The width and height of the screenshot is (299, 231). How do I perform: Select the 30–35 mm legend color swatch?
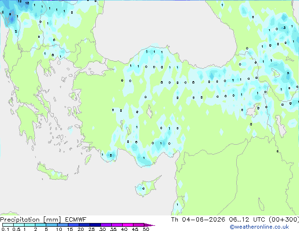coord(106,225)
